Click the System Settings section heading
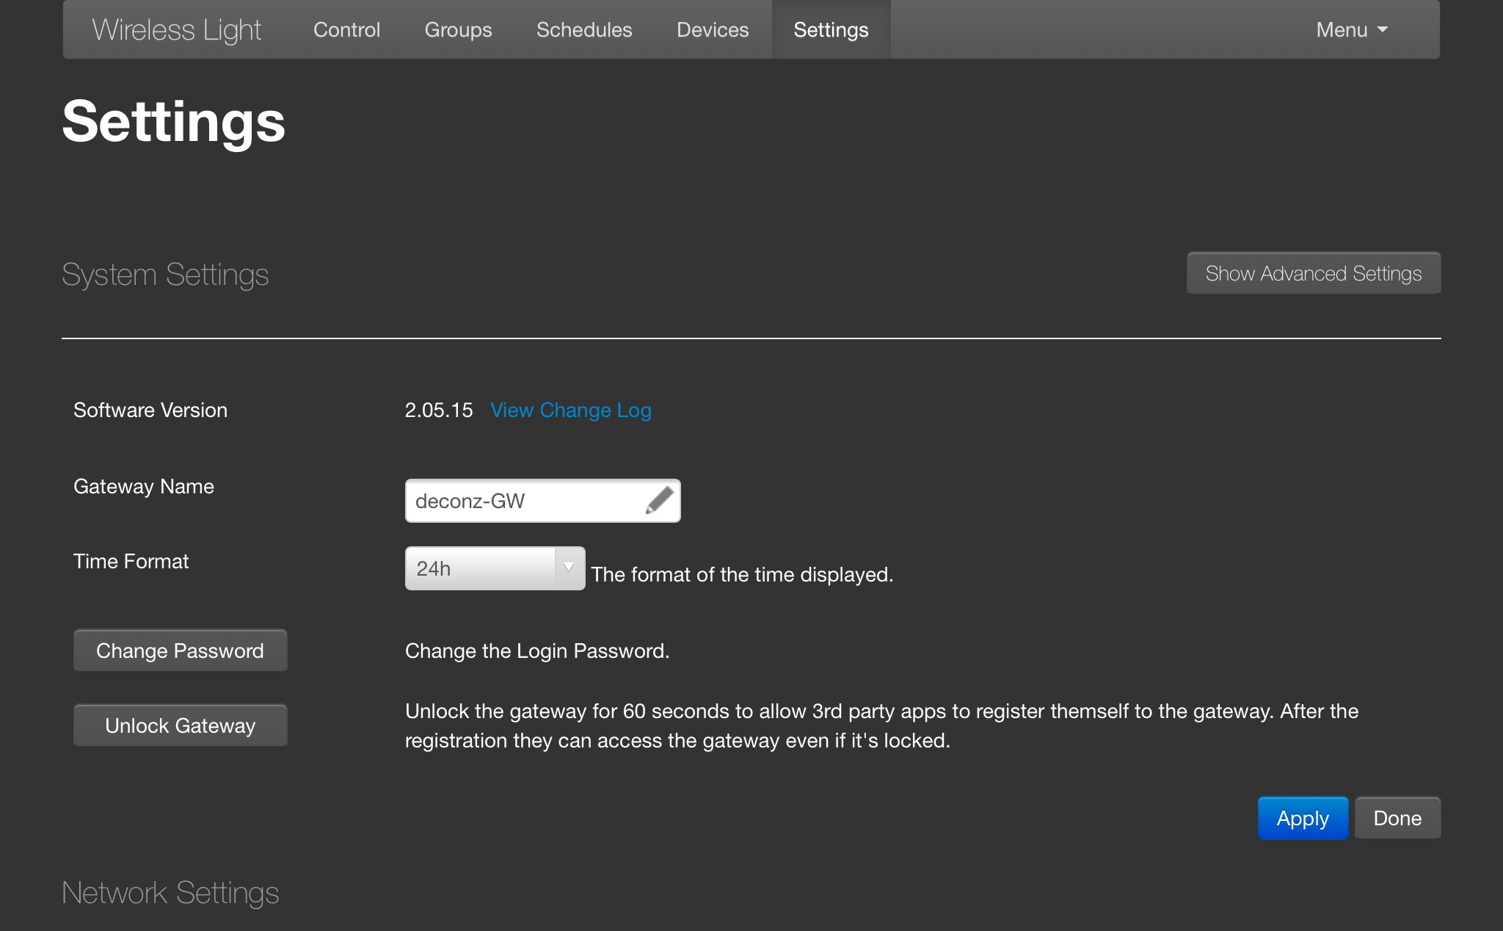The height and width of the screenshot is (931, 1503). coord(165,275)
